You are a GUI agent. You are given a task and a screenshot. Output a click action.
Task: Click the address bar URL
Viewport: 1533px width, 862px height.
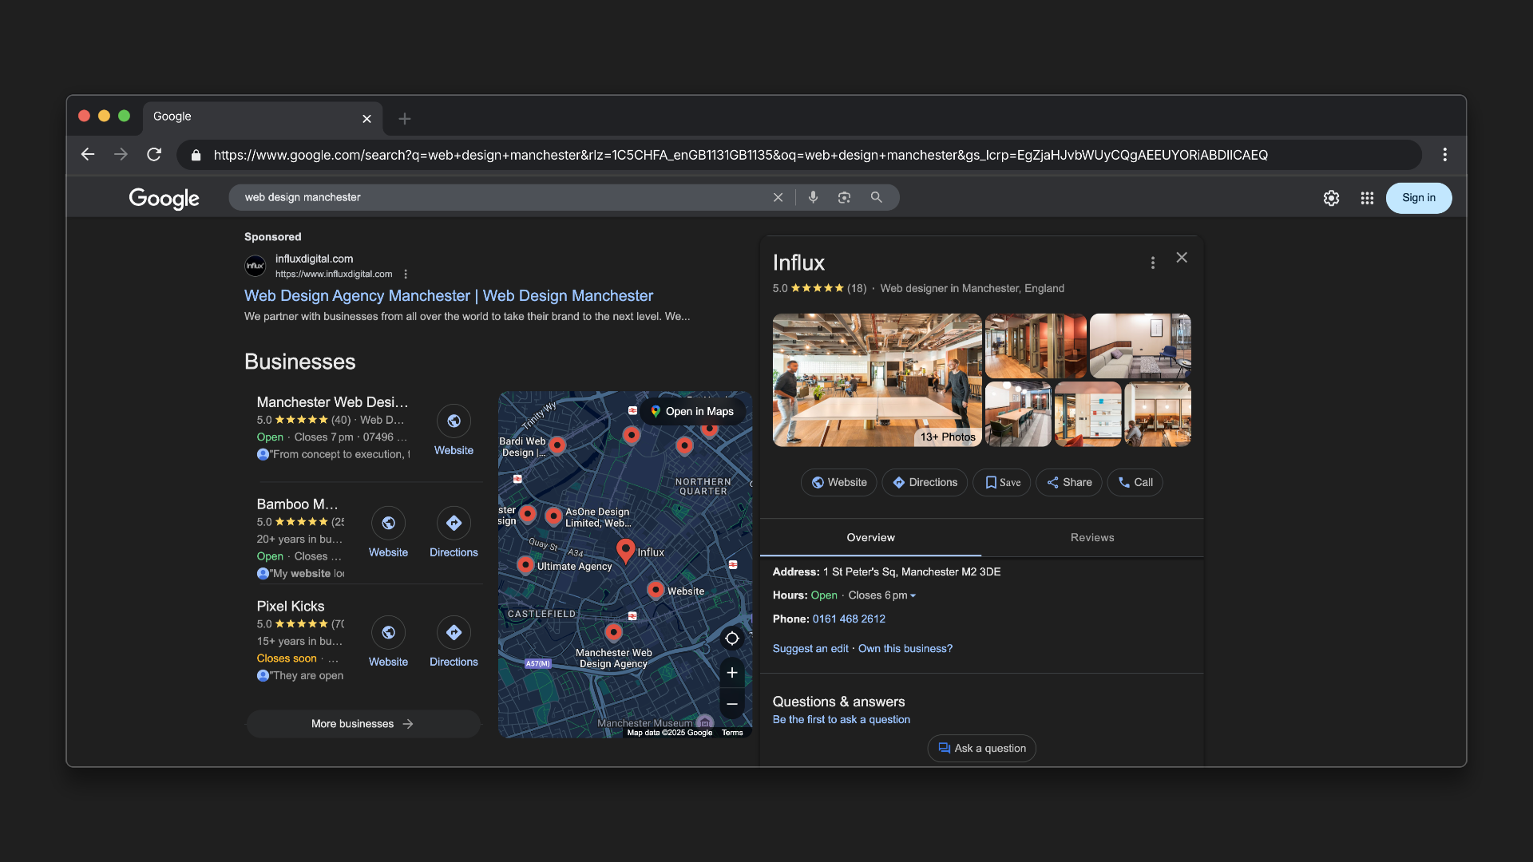coord(740,155)
